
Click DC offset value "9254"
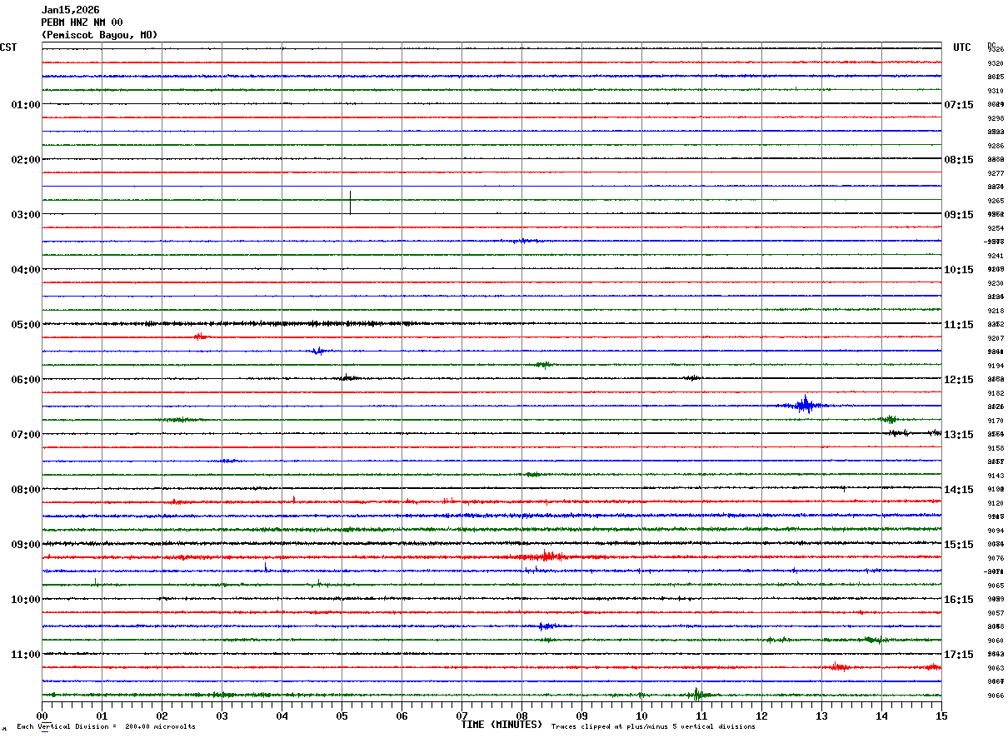point(996,228)
